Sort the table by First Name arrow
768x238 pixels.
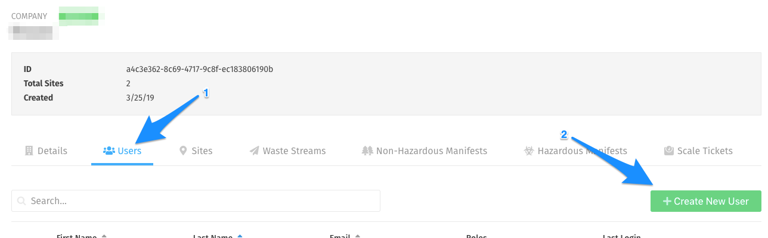[x=104, y=236]
